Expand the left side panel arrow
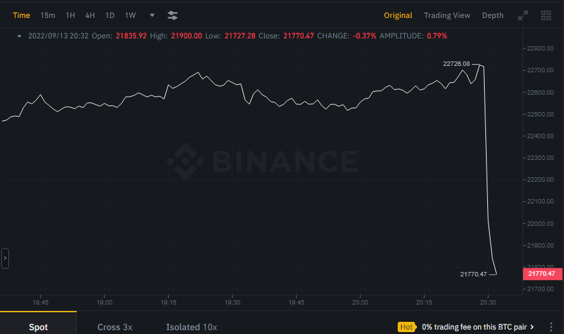 [5, 258]
